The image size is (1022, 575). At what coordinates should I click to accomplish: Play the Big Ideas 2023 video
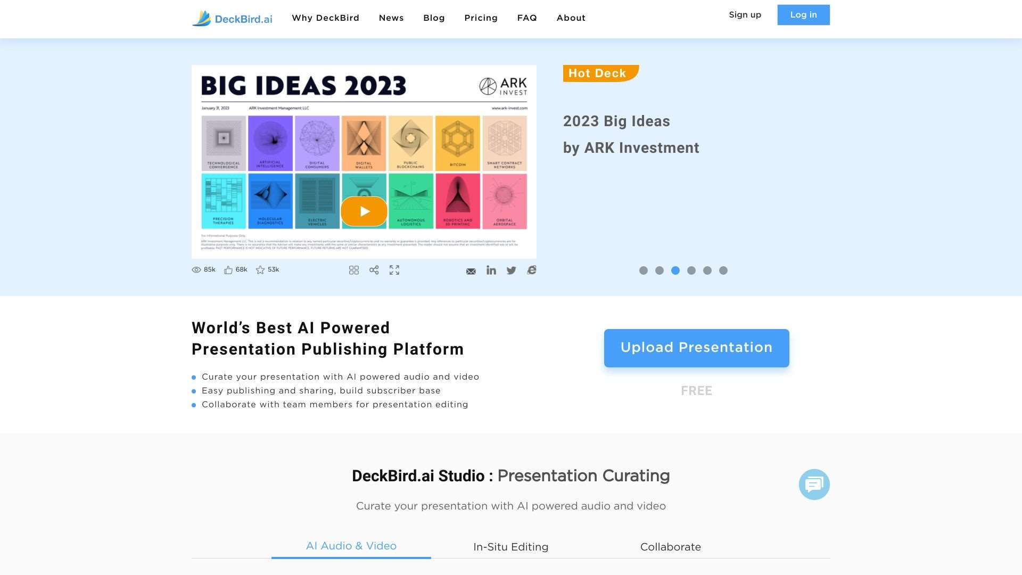[364, 211]
